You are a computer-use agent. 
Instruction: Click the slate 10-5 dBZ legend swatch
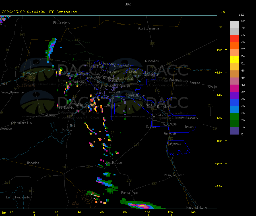point(234,131)
